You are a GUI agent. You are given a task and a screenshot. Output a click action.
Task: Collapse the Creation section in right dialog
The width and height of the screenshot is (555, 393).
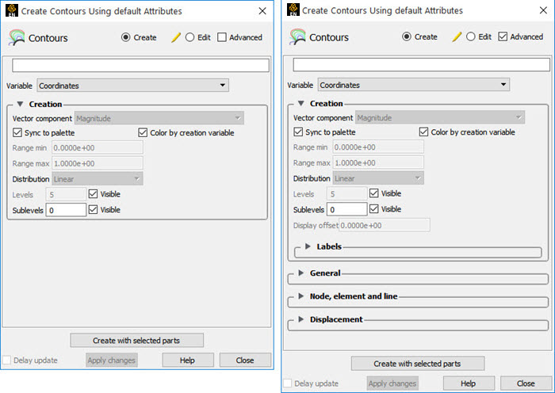[x=300, y=103]
